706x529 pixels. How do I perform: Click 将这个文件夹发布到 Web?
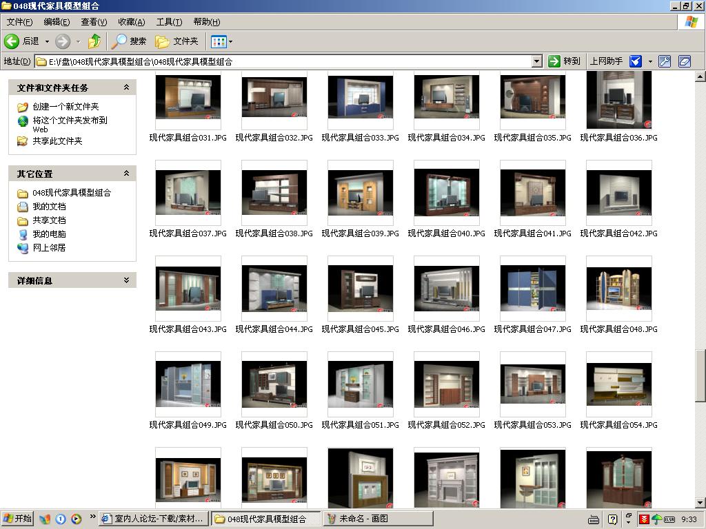(70, 125)
